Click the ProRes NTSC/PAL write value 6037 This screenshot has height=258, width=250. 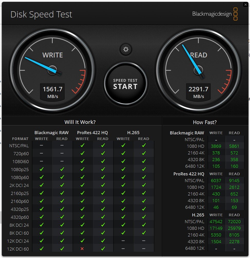(x=216, y=181)
